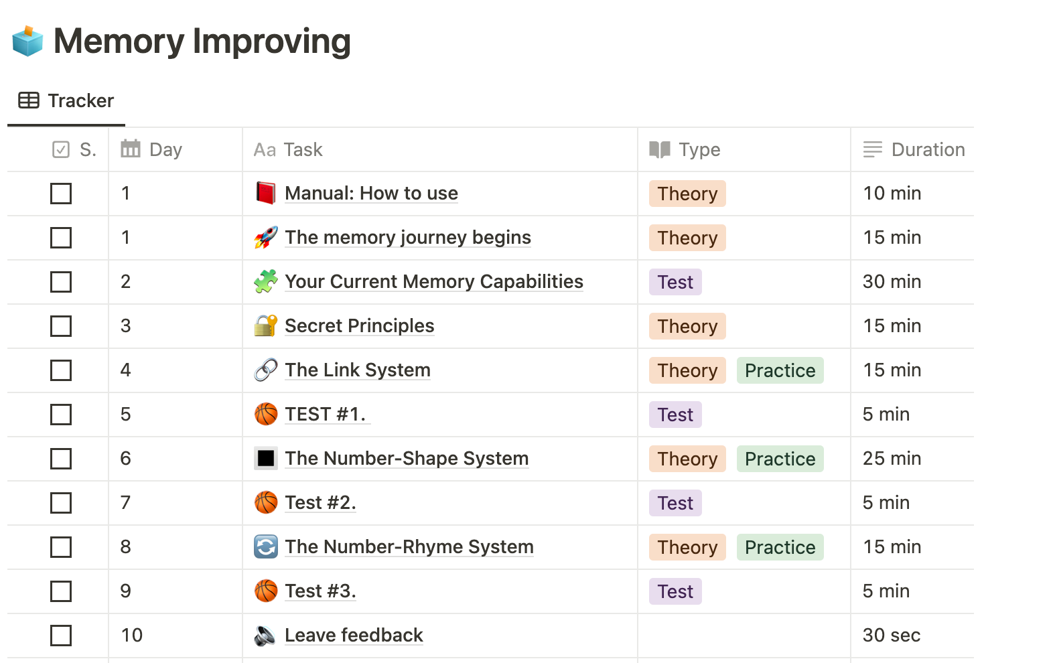Open the Test #3. page link
The image size is (1053, 663).
[320, 591]
